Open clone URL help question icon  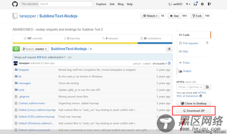click(x=201, y=96)
